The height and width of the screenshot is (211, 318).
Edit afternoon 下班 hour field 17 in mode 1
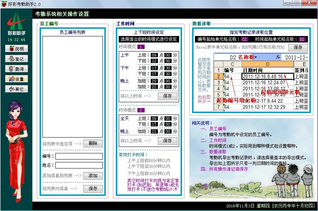click(x=154, y=74)
